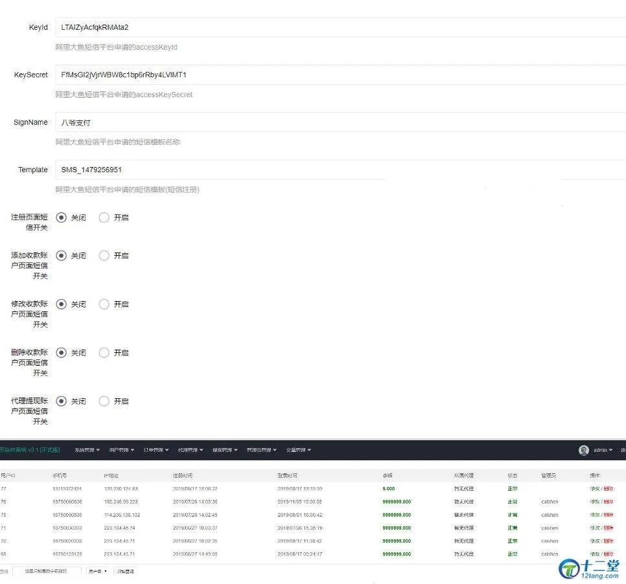Click 删除 for user ID 76

tap(609, 502)
